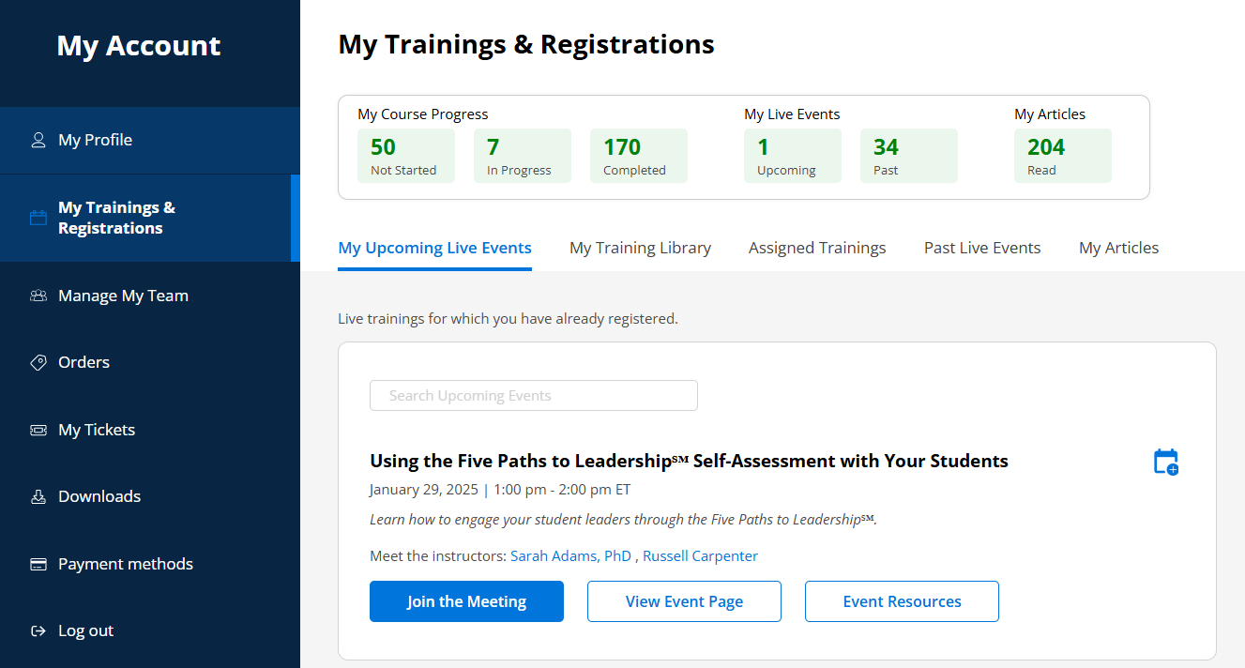The image size is (1245, 668).
Task: Switch to My Training Library tab
Action: (x=640, y=248)
